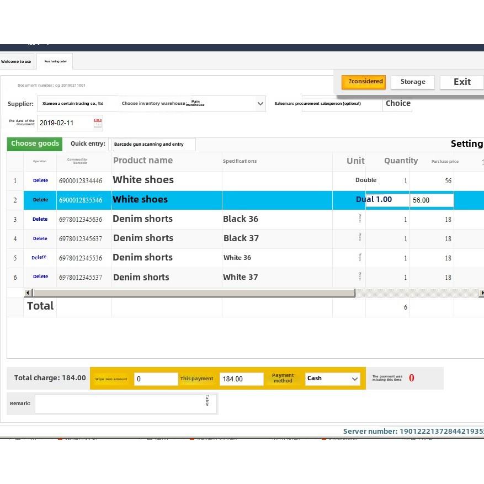This screenshot has height=484, width=484.
Task: Click barcode 6900012834446
Action: coord(81,181)
